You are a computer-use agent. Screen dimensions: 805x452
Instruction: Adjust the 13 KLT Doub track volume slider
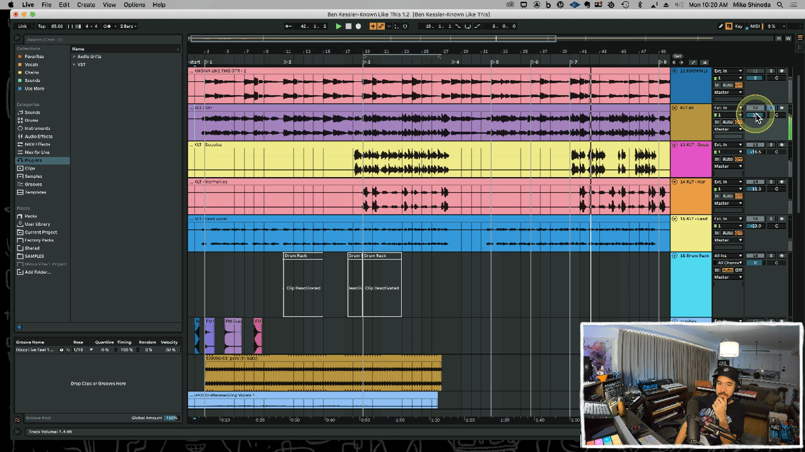[755, 152]
